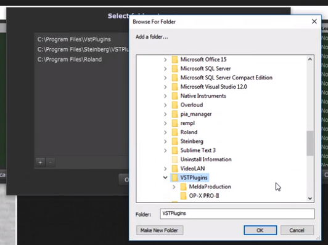The width and height of the screenshot is (328, 245).
Task: Click the plus icon to add folder path
Action: pyautogui.click(x=40, y=163)
